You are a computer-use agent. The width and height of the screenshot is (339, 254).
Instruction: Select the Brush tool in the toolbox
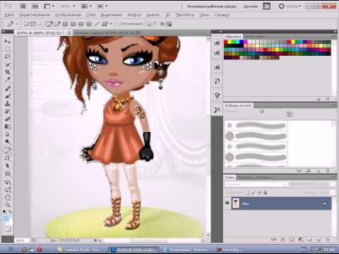[8, 96]
